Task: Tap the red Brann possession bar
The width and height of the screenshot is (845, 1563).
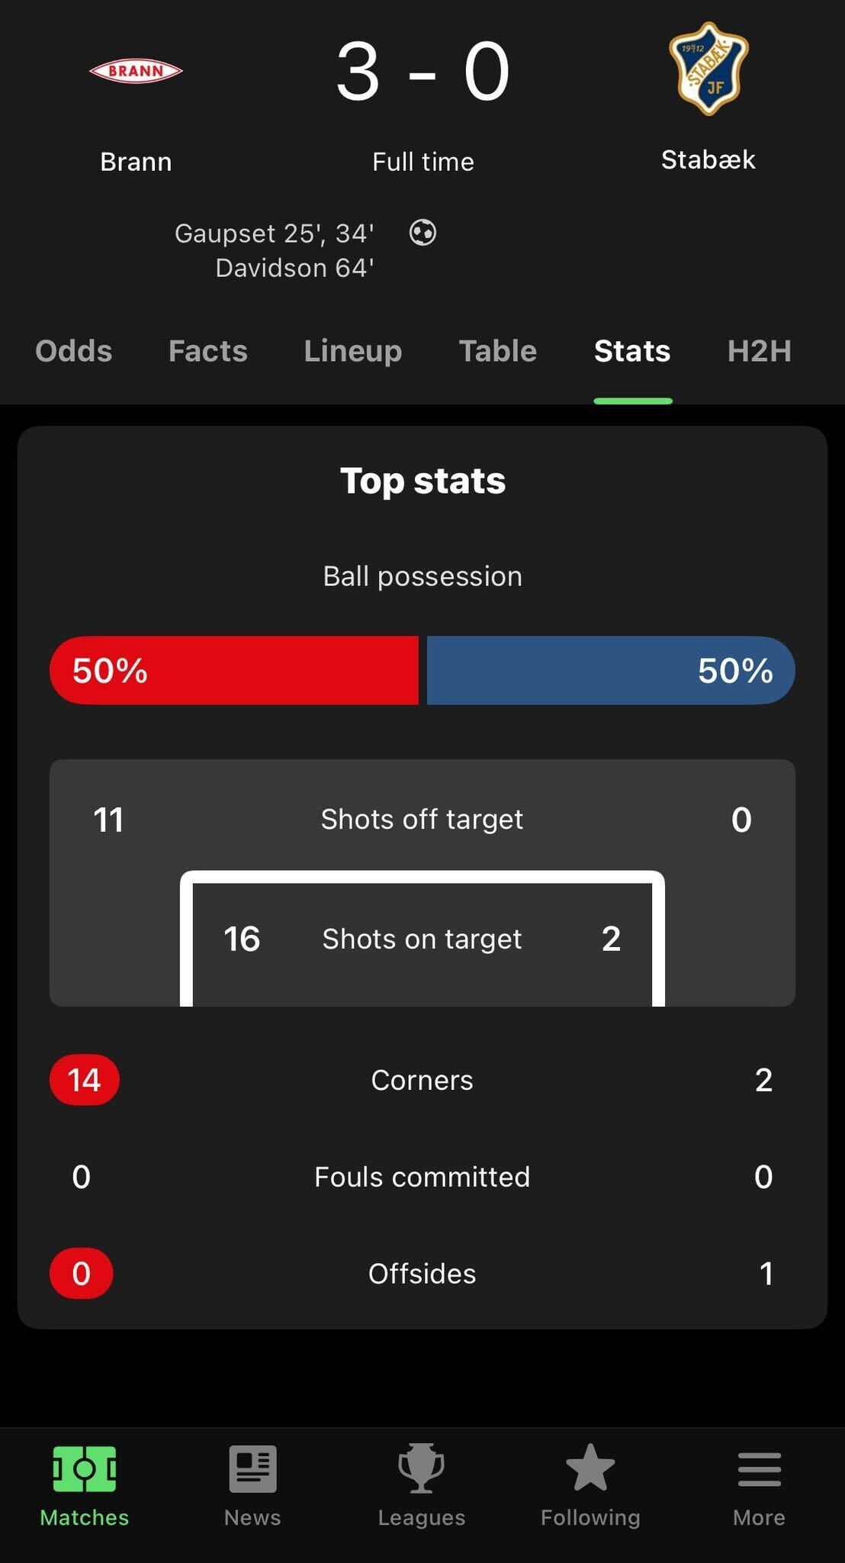Action: pos(234,670)
